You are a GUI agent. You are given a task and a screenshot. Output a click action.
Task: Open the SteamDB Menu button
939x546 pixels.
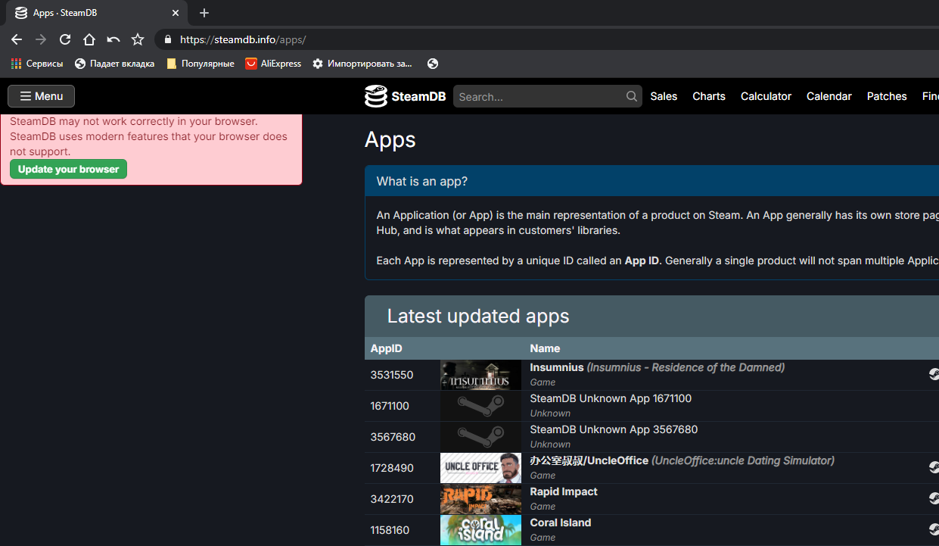click(x=42, y=96)
